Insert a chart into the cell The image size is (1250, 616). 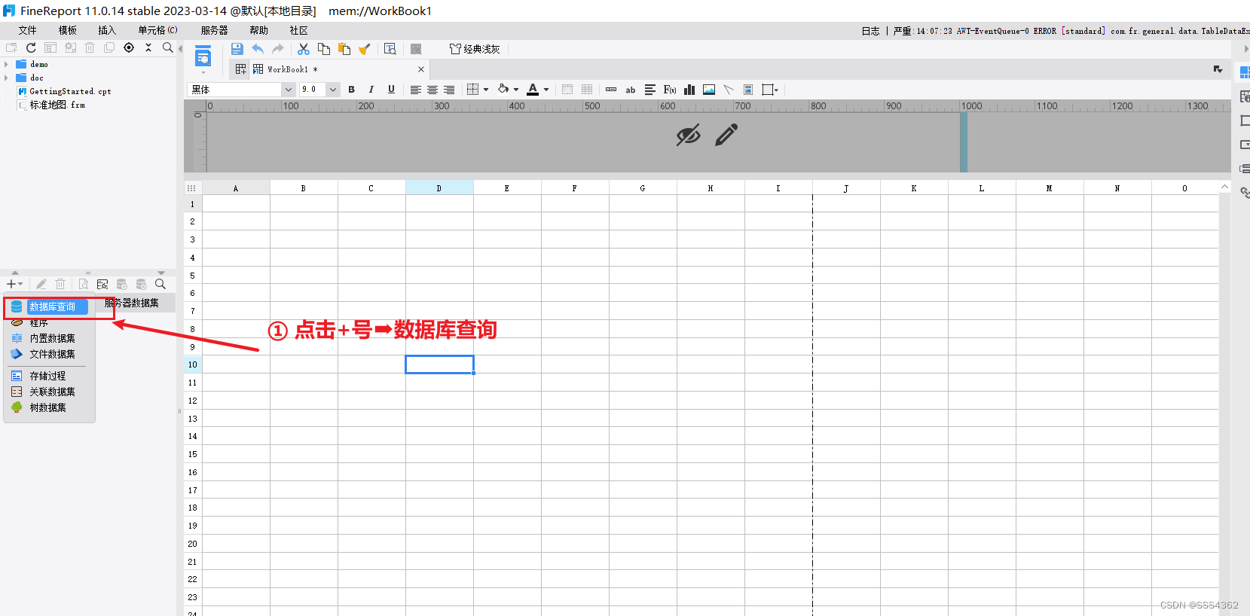pos(689,90)
